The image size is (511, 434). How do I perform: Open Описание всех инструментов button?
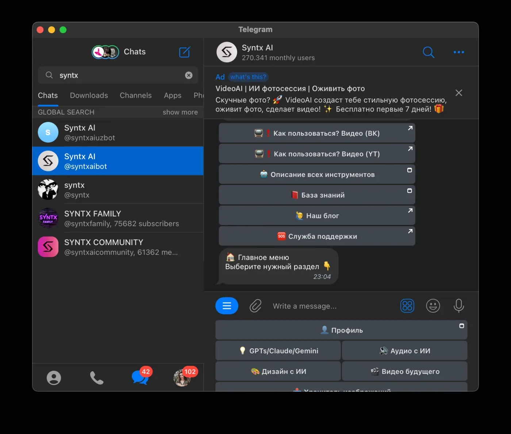click(x=317, y=174)
